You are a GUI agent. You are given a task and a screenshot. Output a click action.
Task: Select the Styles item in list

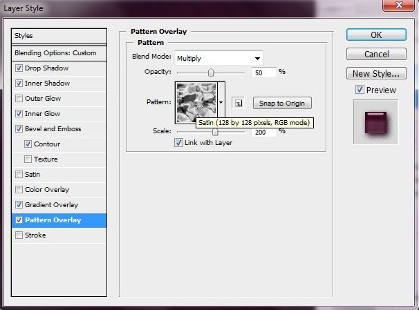(60, 36)
